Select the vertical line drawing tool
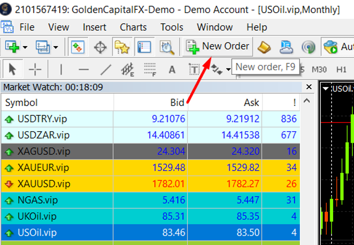 pos(61,69)
